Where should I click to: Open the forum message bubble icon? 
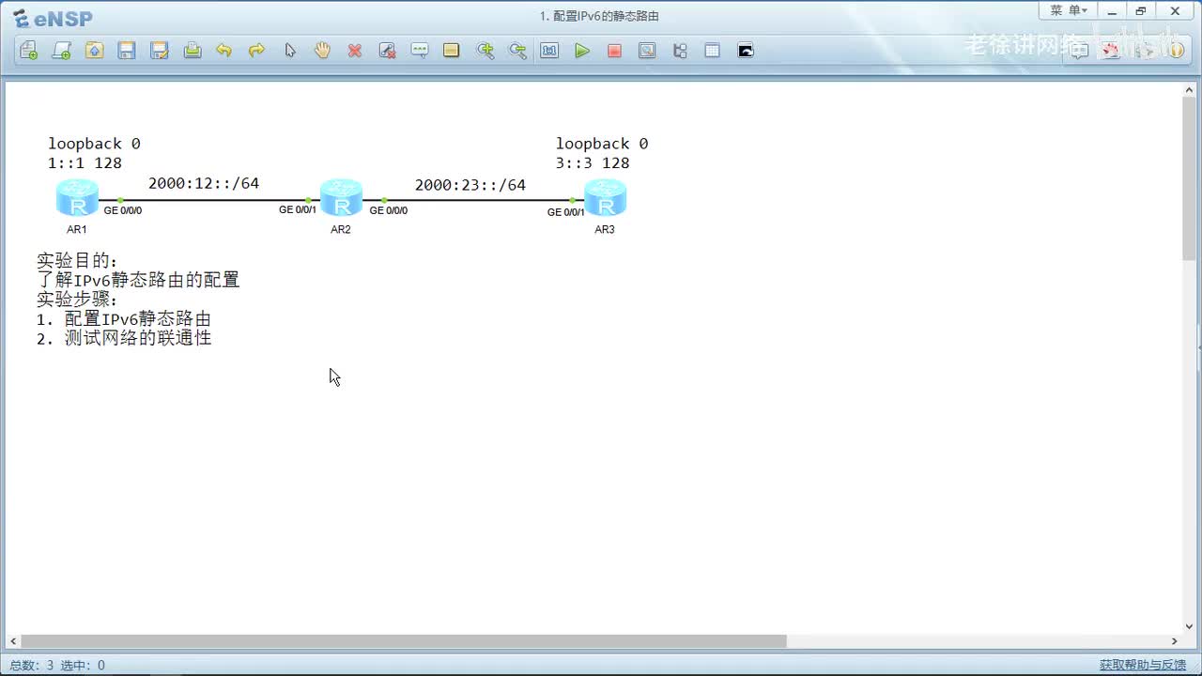click(x=1079, y=50)
